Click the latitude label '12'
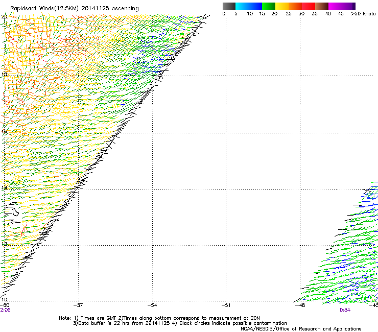This screenshot has height=332, width=378. (x=4, y=244)
